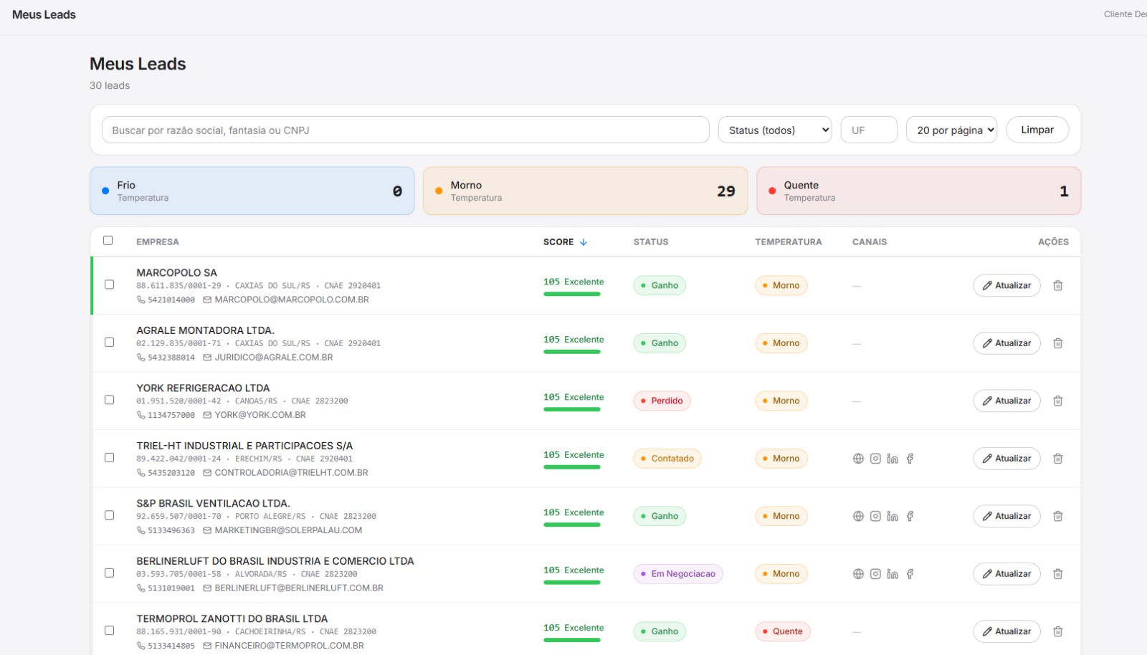The image size is (1147, 655).
Task: Click the TEMPERATURA column header
Action: [x=789, y=242]
